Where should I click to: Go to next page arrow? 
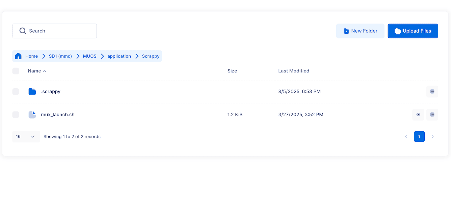pos(432,136)
